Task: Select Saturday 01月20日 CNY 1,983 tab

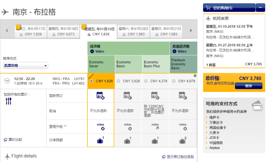Action: pos(133,32)
